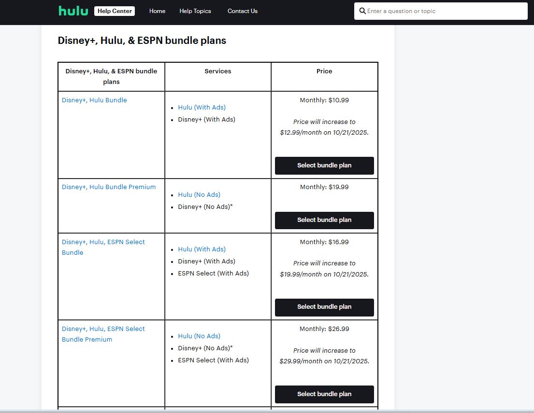Click 'Disney+ (With Ads)' in the first bundle row
The height and width of the screenshot is (413, 534).
click(206, 120)
